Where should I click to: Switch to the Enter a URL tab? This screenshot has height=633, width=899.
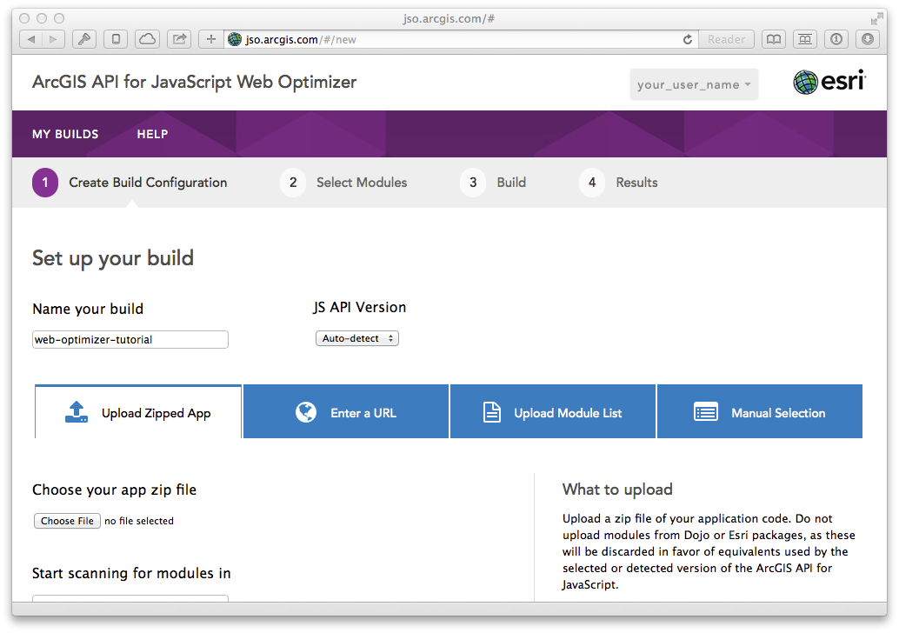tap(346, 411)
